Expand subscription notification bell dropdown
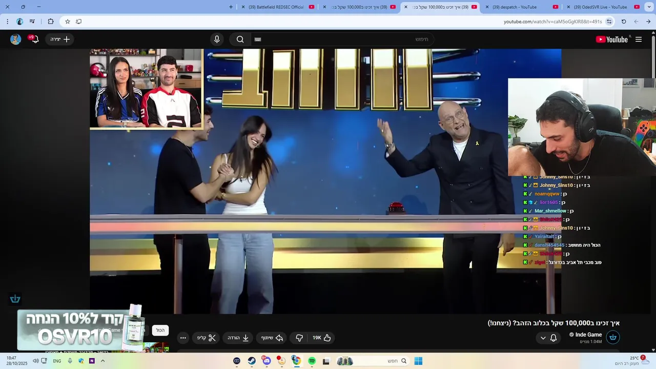The width and height of the screenshot is (656, 369). 548,338
